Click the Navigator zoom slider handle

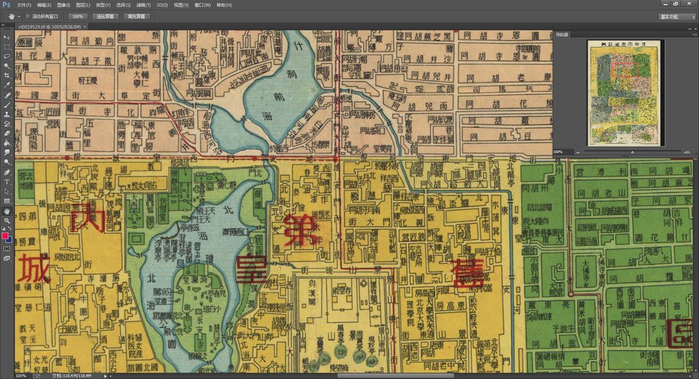tap(633, 153)
